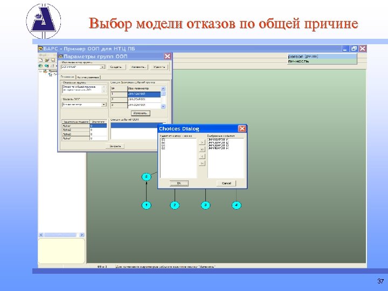Click the double right arrow (>>) move-all button
The image size is (388, 291).
click(x=202, y=149)
